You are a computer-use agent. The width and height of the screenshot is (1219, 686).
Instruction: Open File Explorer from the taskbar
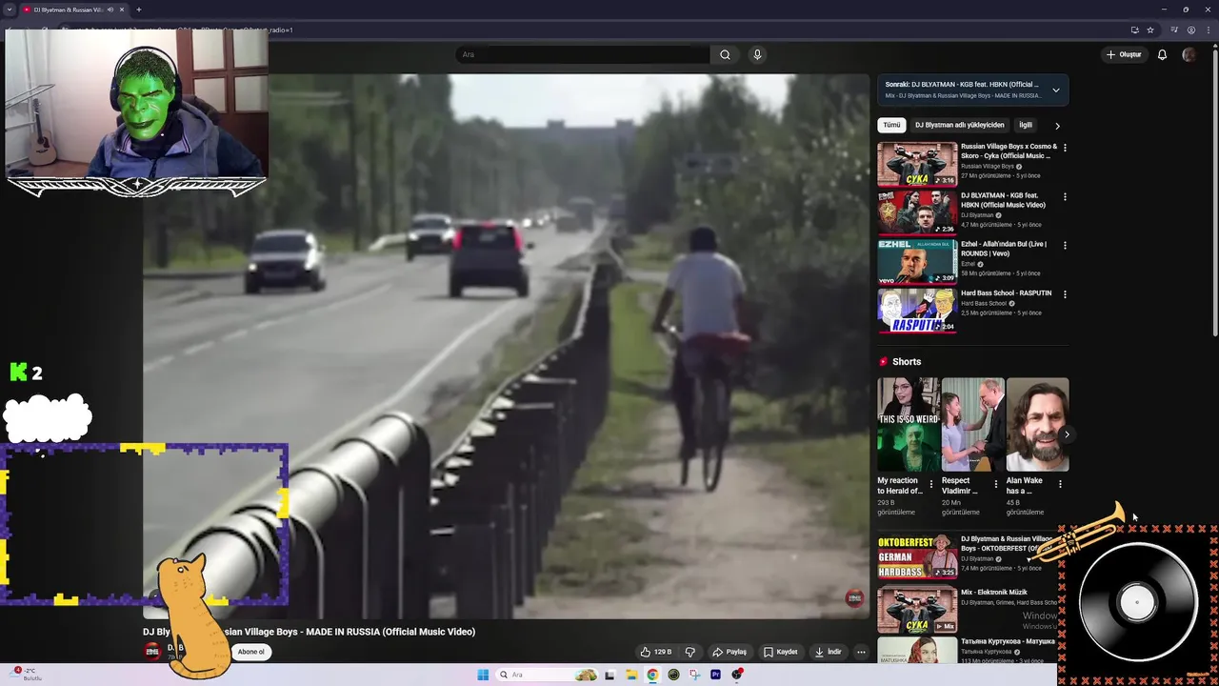[x=630, y=675]
